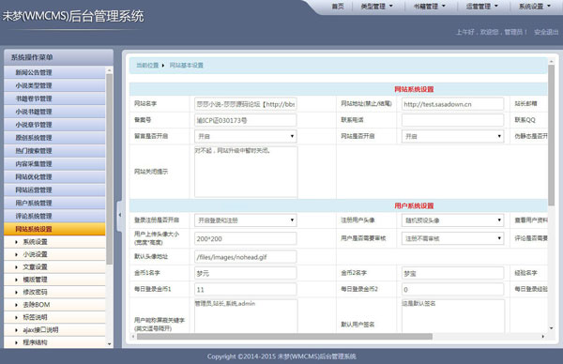Click the 网站名字 input field
The width and height of the screenshot is (563, 364).
(x=246, y=104)
